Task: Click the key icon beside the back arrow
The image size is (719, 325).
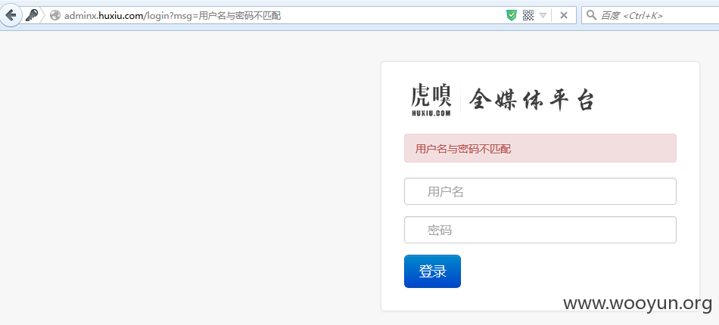Action: [x=32, y=15]
